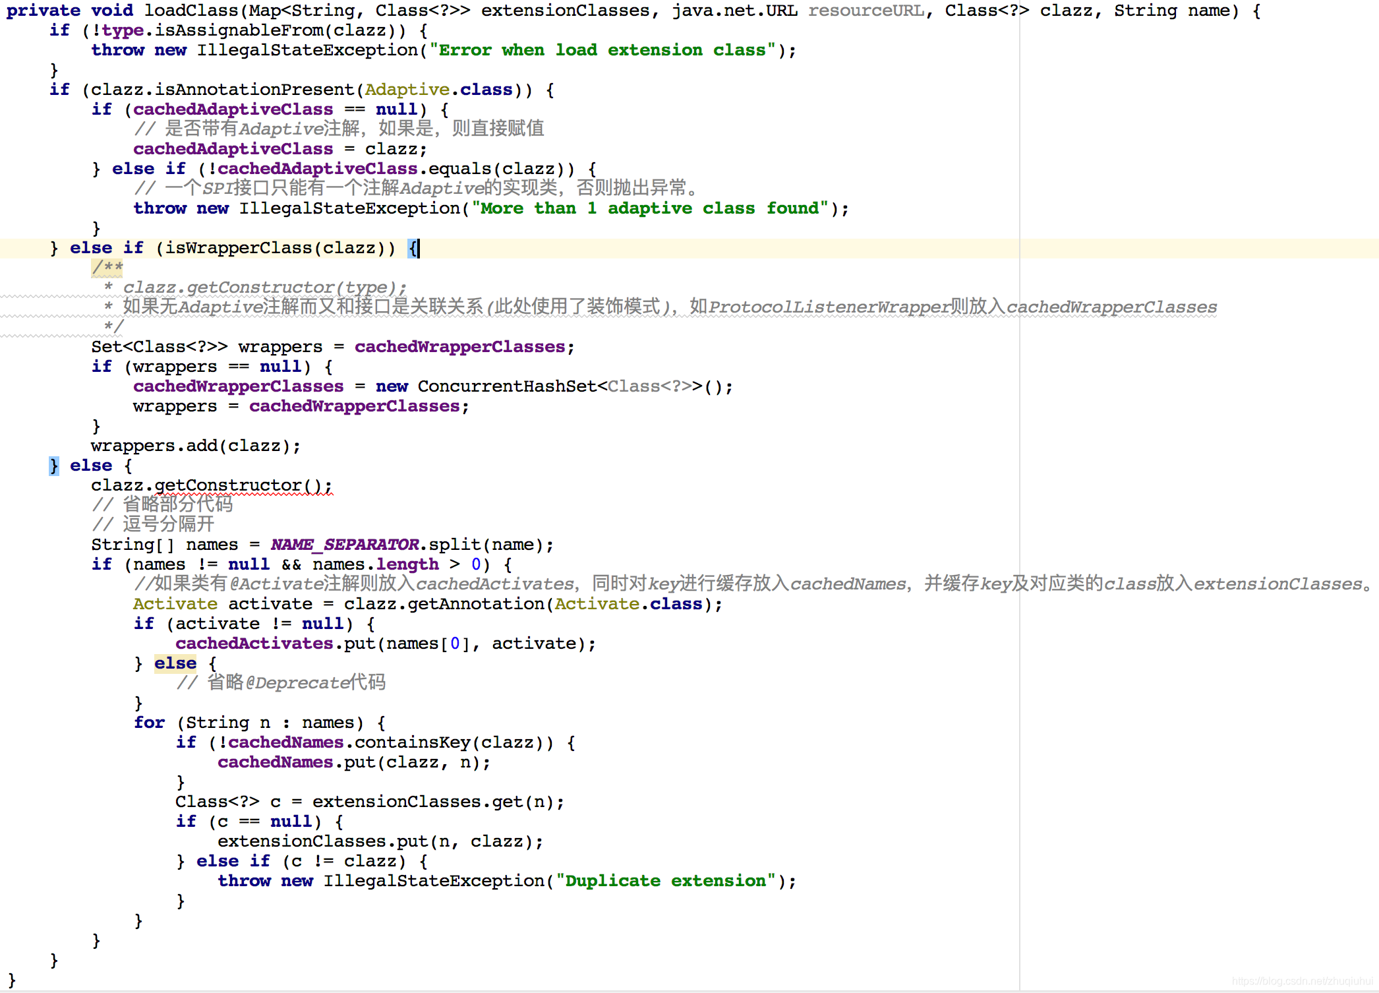Click the 逗号分隔开 comment line
Screen dimensions: 1379x993
154,525
